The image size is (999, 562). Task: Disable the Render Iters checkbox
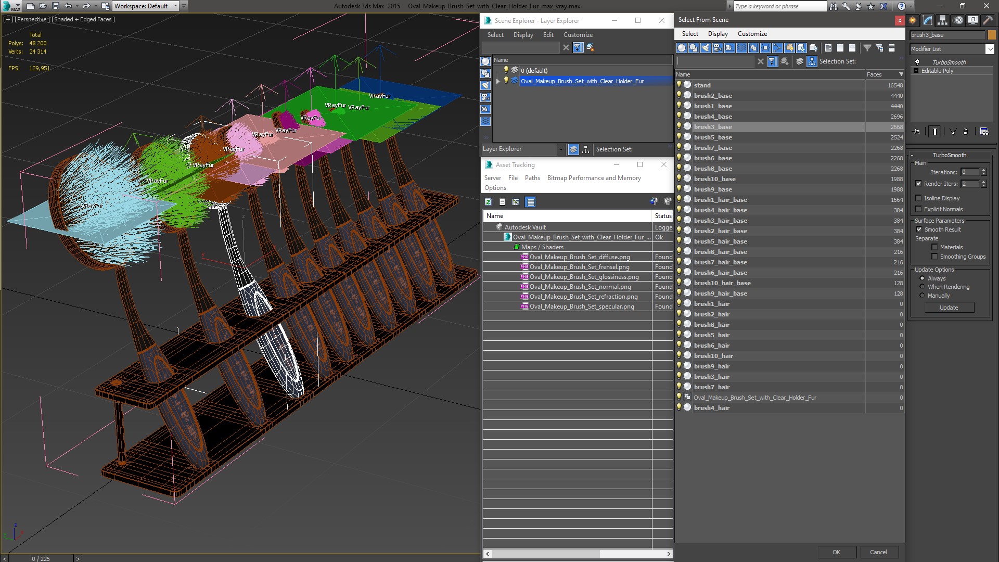[919, 184]
